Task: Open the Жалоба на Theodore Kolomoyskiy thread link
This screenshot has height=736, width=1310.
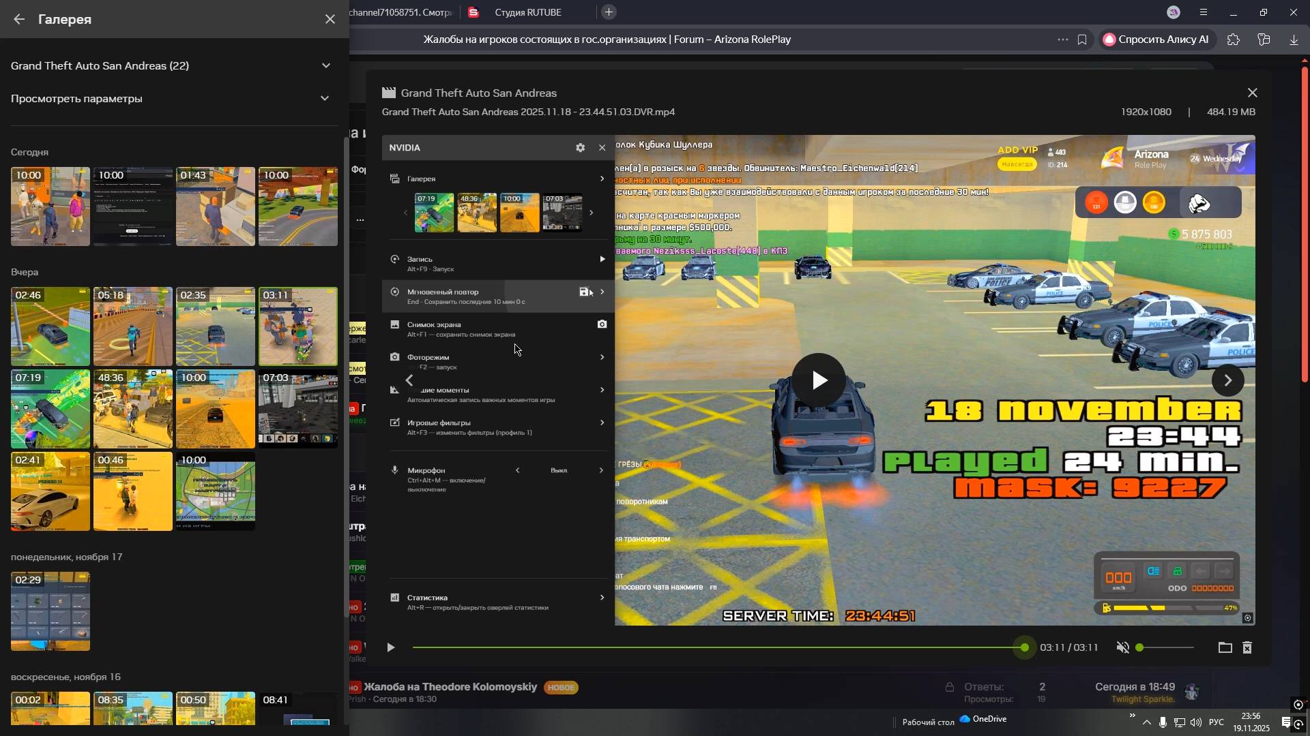Action: tap(450, 686)
